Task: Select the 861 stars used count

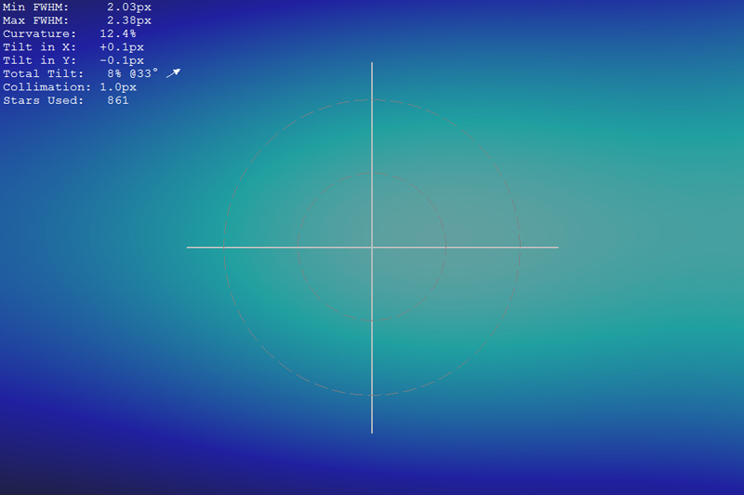Action: [118, 100]
